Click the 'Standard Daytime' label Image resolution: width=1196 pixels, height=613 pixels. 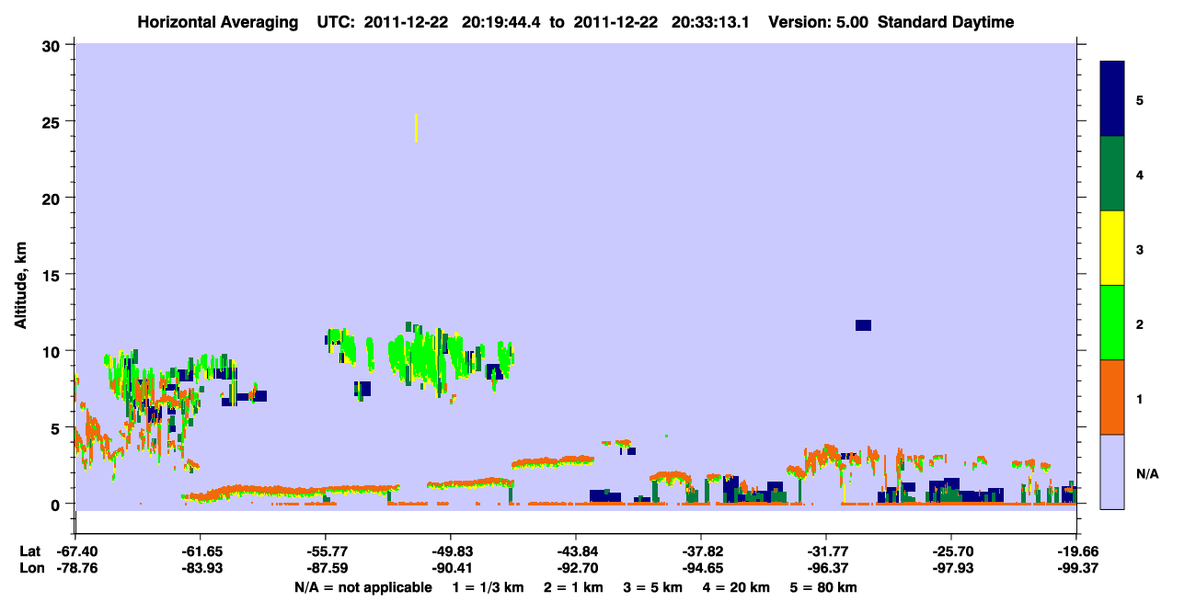click(x=946, y=22)
